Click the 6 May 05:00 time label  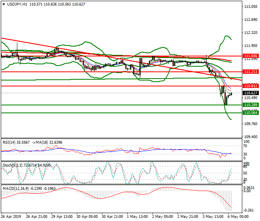coord(238,217)
